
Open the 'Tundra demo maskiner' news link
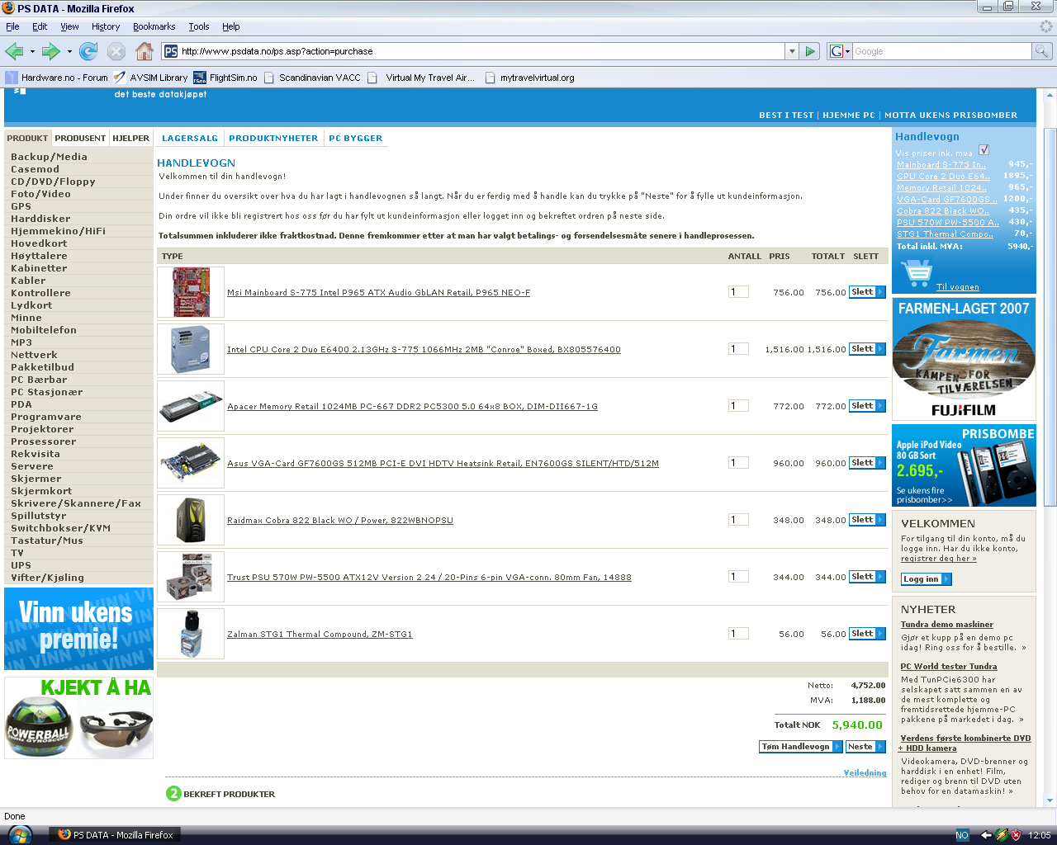coord(947,625)
